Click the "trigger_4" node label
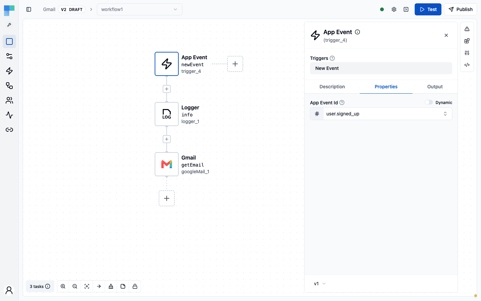Viewport: 481px width, 301px height. click(x=191, y=71)
